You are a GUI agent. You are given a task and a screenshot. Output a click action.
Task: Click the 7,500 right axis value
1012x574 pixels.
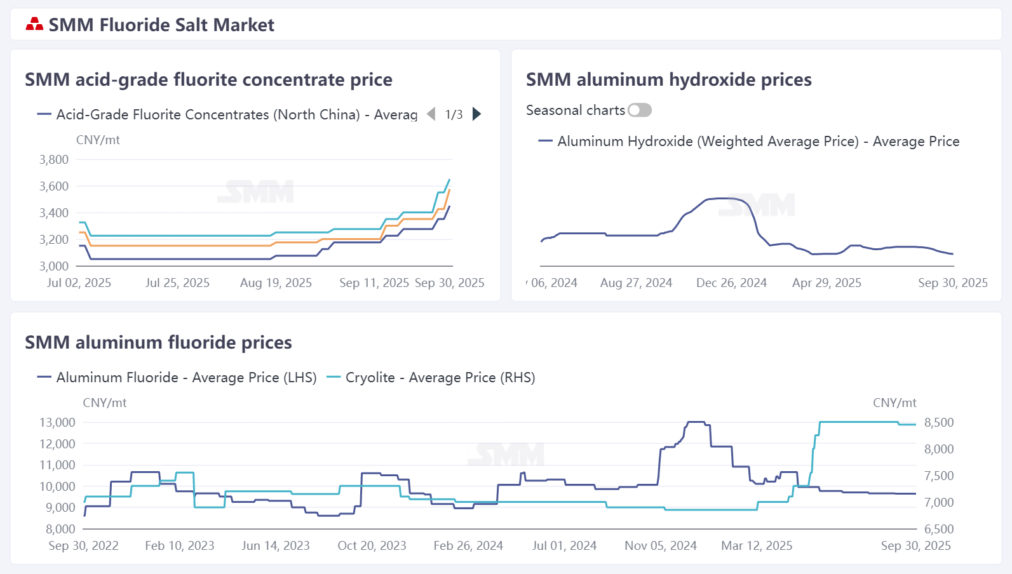[939, 476]
